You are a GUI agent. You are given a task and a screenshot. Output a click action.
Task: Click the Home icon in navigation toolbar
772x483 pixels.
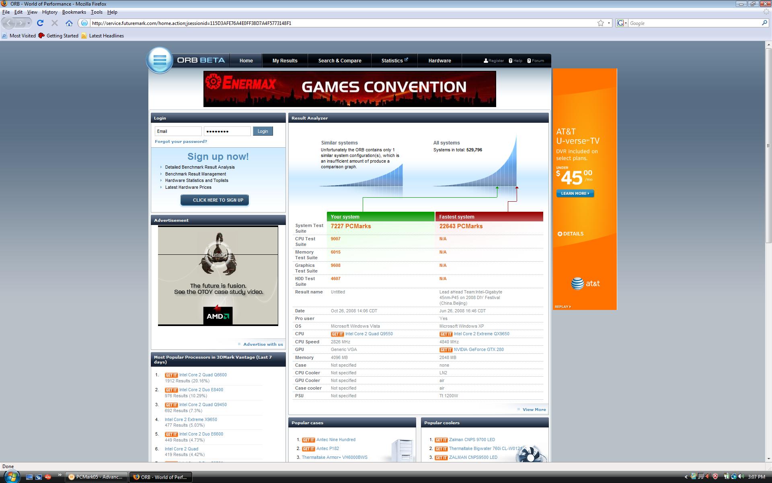tap(69, 23)
